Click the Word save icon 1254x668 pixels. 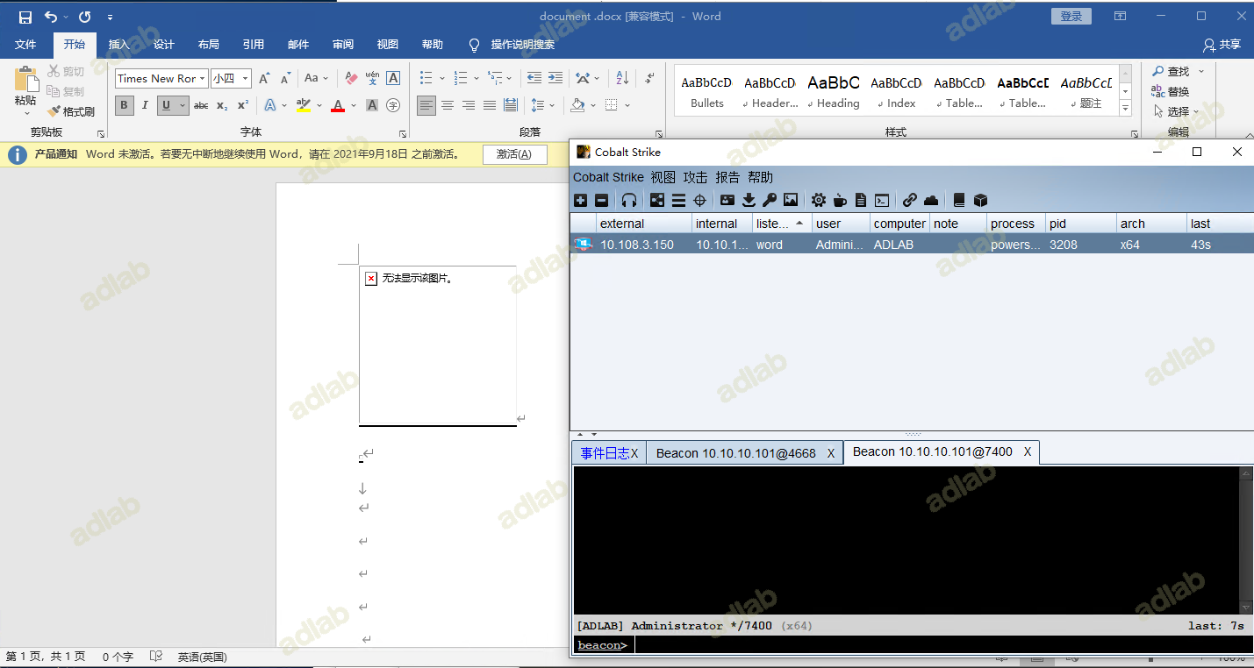pyautogui.click(x=25, y=17)
